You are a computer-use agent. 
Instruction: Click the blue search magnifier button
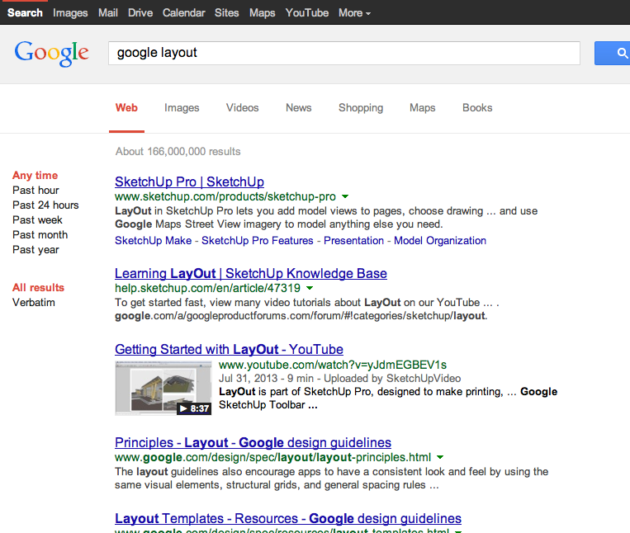click(613, 53)
